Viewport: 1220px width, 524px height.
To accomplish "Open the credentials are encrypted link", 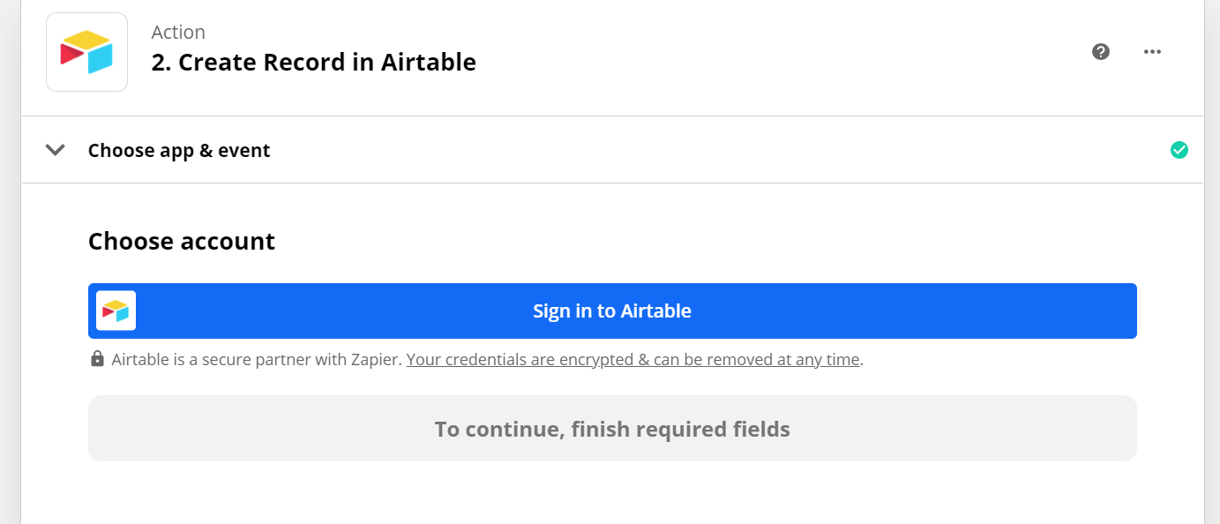I will [632, 360].
